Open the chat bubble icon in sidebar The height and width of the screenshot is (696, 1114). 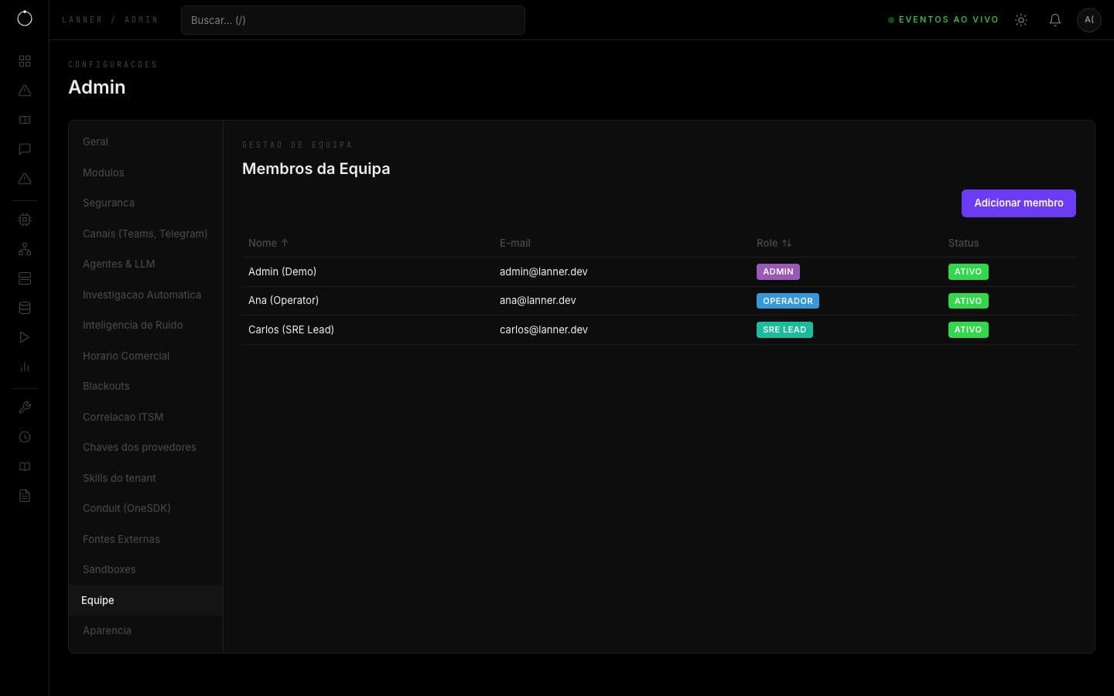(x=25, y=149)
